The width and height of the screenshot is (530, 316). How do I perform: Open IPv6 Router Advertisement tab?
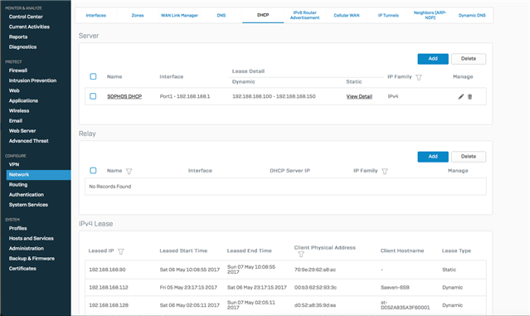click(x=304, y=15)
